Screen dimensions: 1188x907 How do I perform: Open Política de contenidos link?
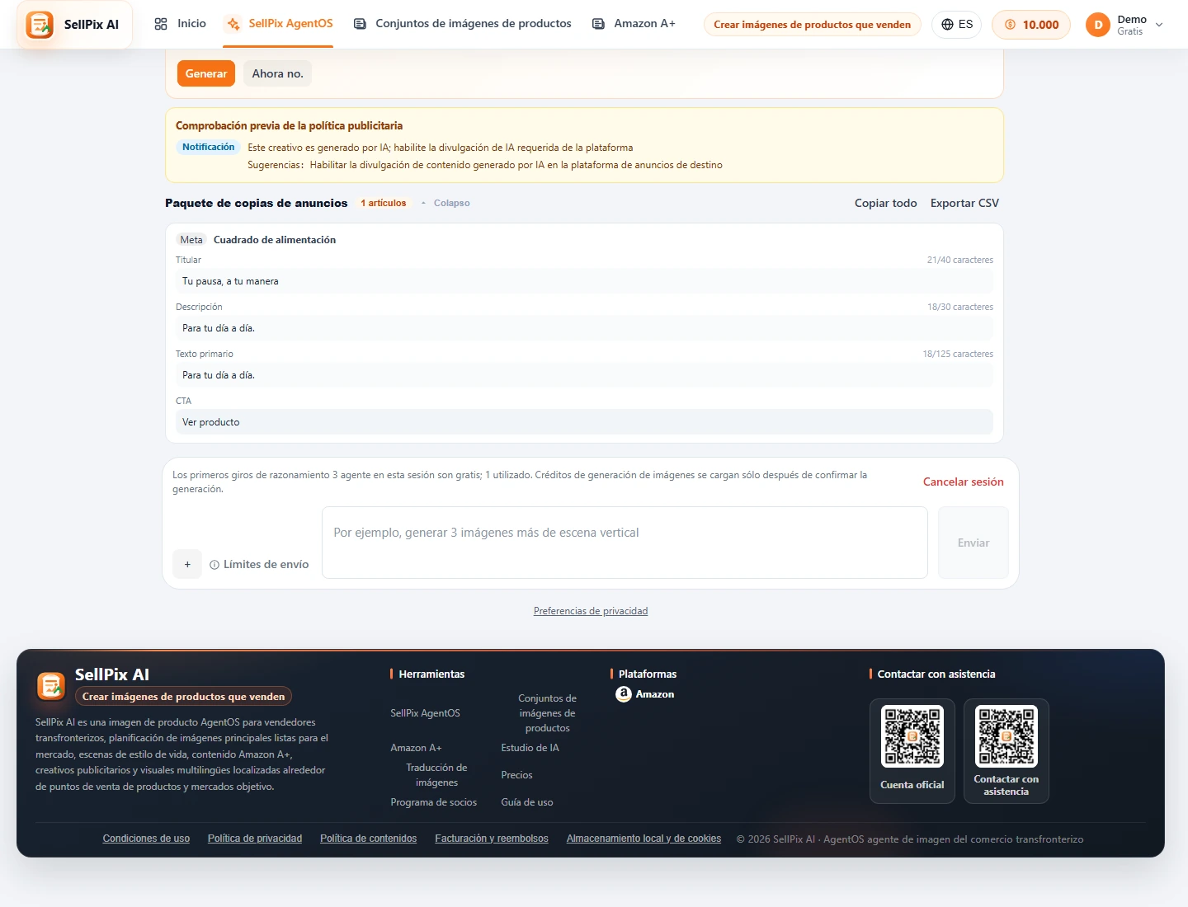368,839
